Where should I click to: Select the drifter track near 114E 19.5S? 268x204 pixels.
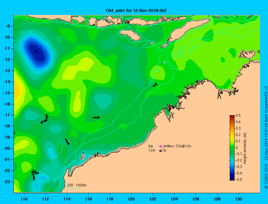(x=67, y=142)
